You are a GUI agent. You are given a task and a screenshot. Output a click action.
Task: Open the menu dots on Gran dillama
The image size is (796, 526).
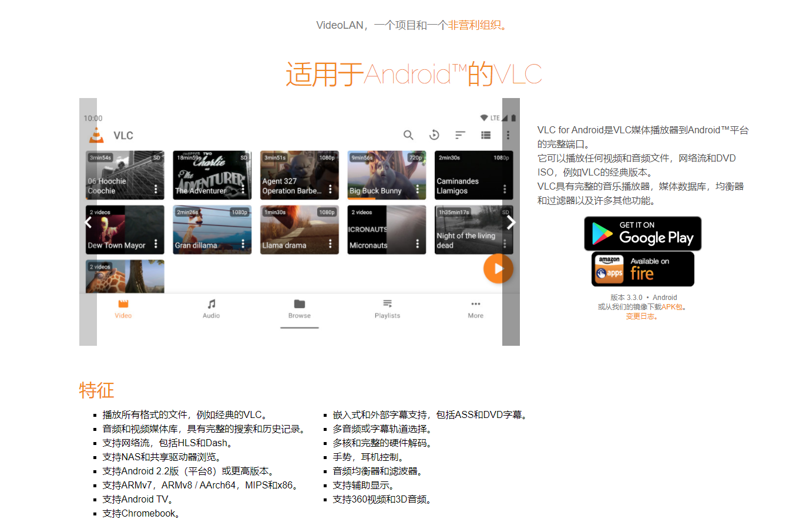[243, 244]
